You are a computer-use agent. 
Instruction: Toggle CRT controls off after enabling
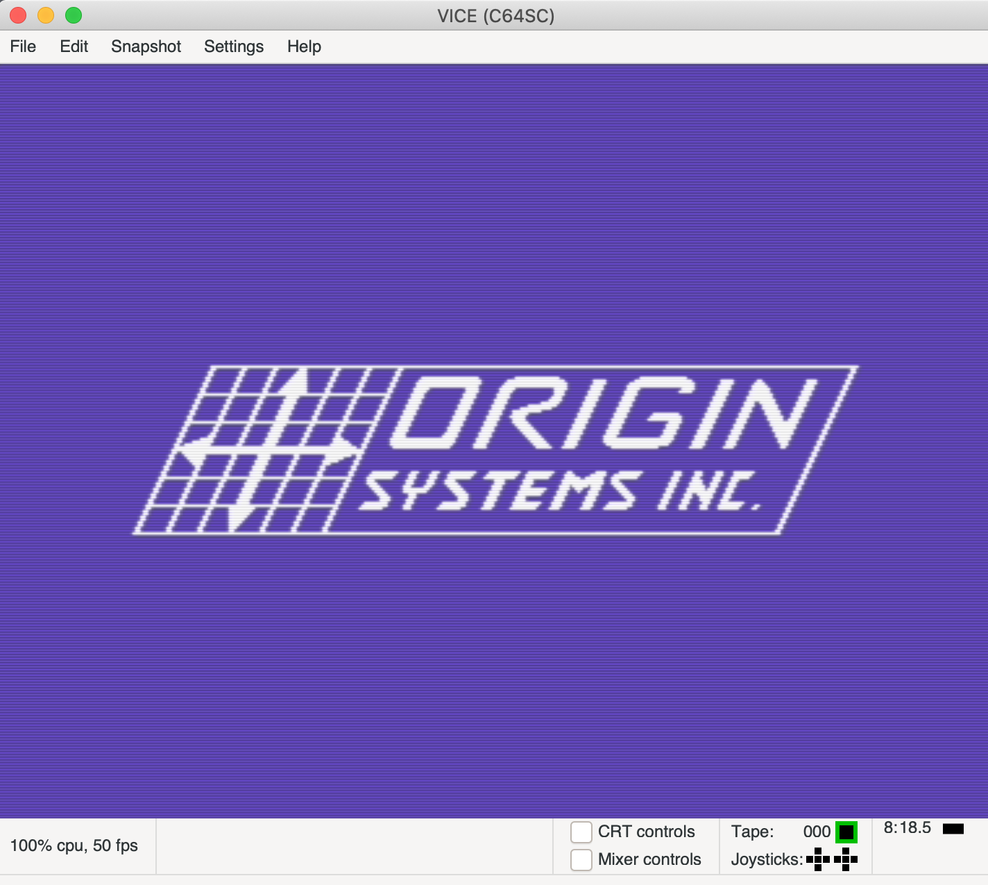pyautogui.click(x=581, y=832)
